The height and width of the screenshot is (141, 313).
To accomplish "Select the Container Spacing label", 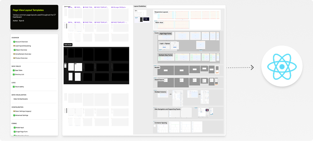I will tap(161, 123).
